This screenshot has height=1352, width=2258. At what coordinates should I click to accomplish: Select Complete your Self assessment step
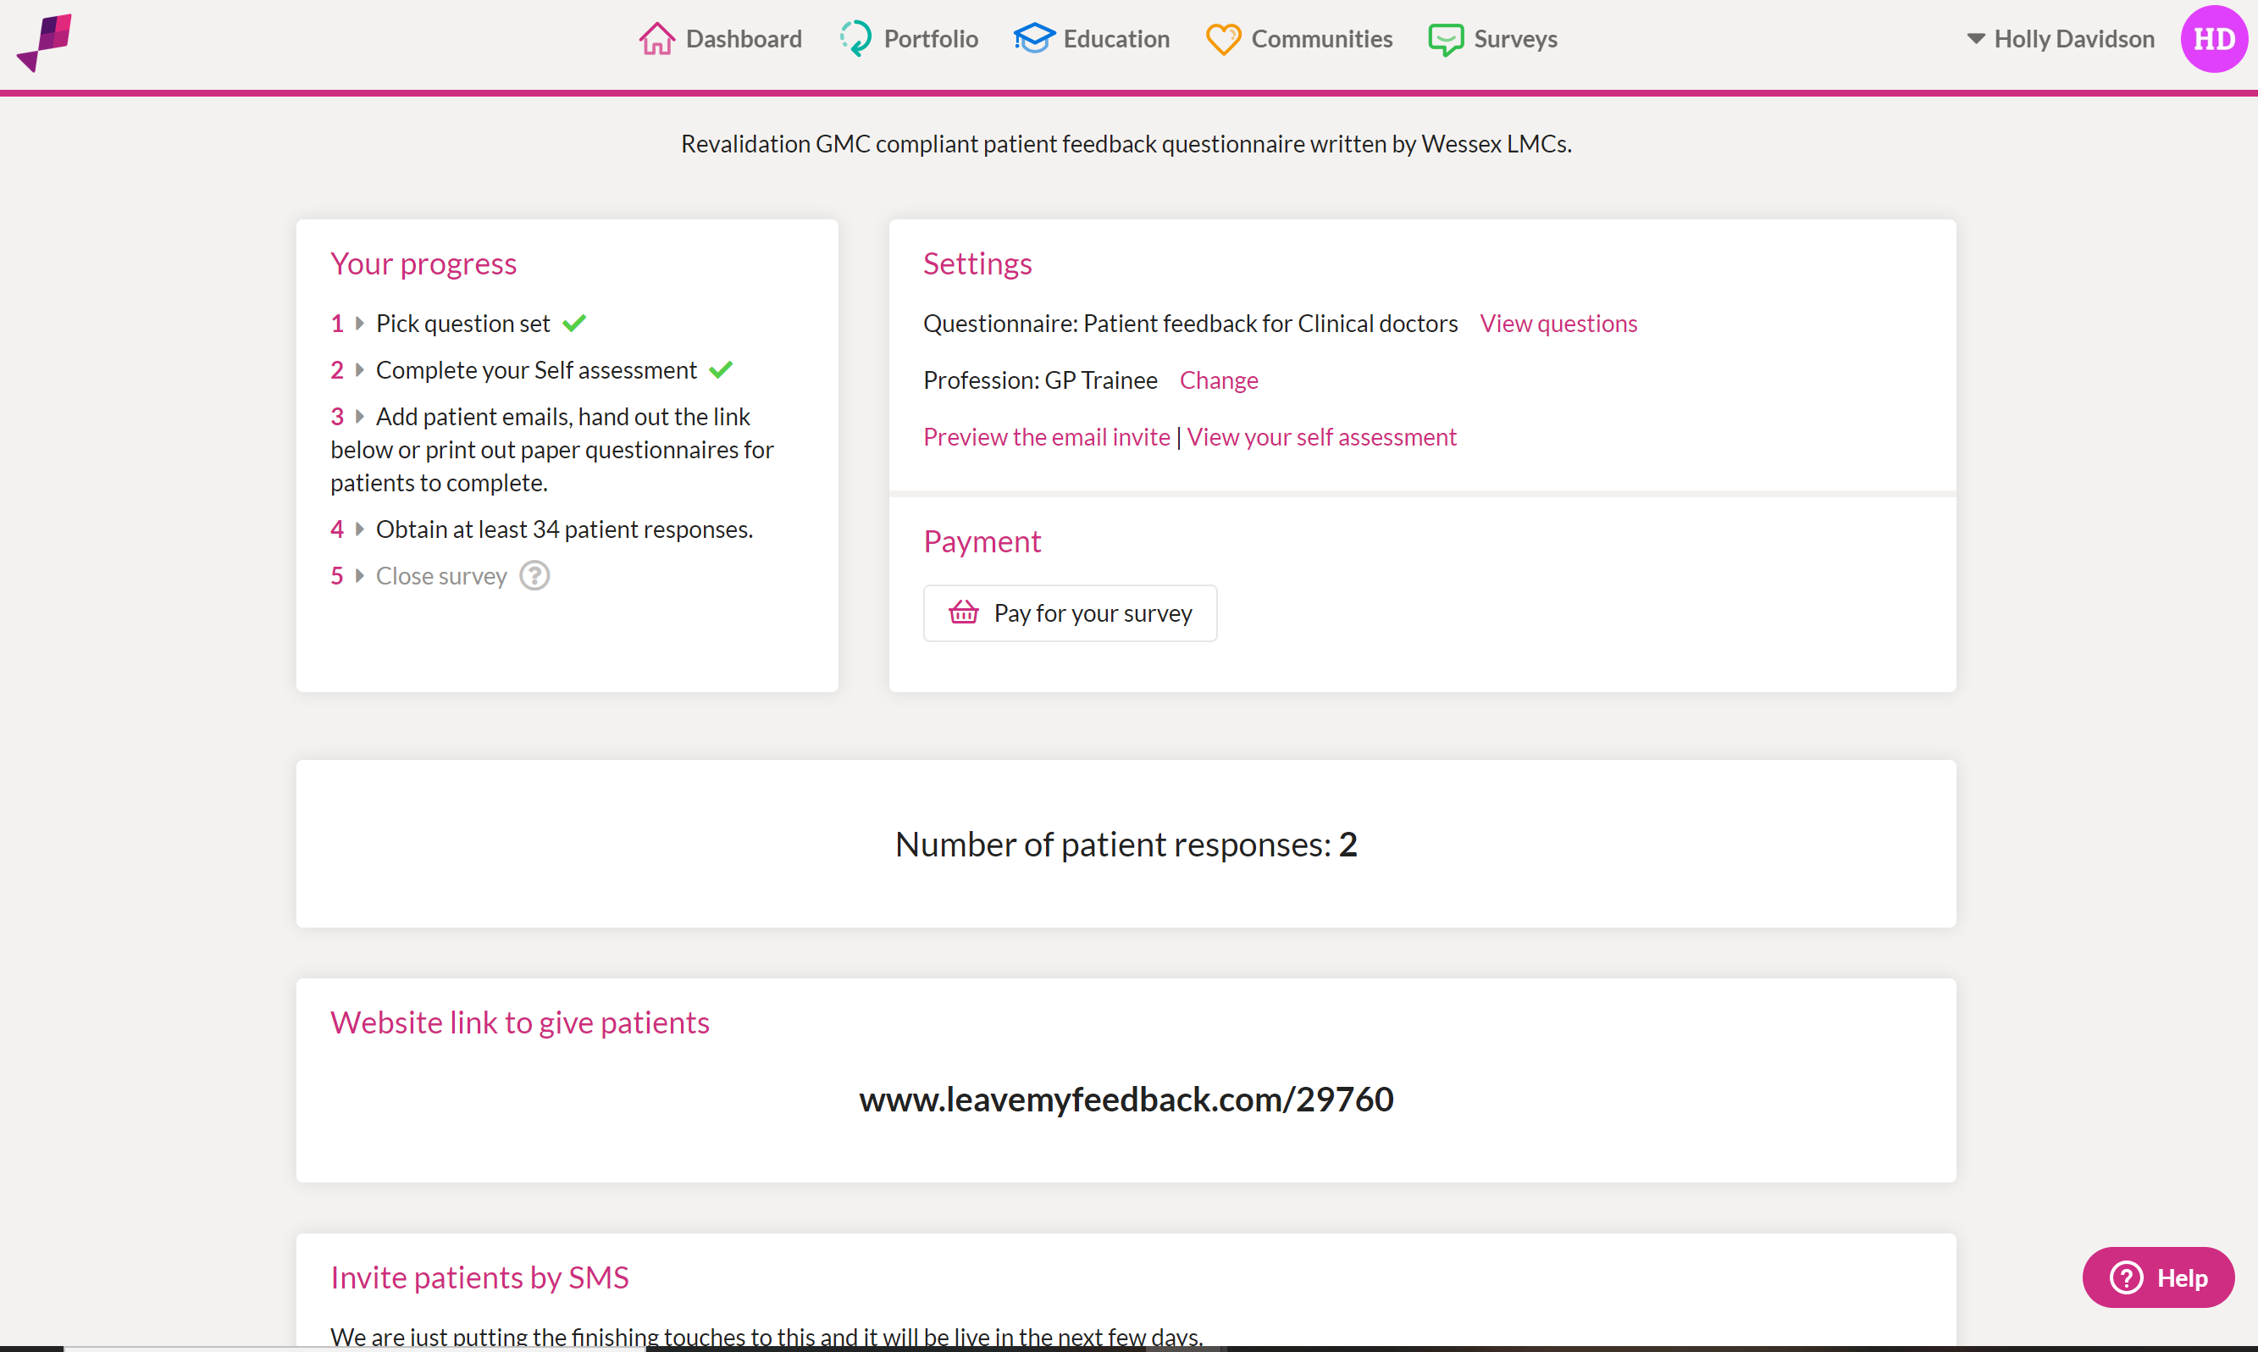pyautogui.click(x=536, y=370)
